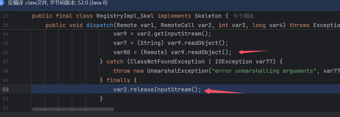
Task: Click the IOException type in catch clause
Action: (x=234, y=61)
